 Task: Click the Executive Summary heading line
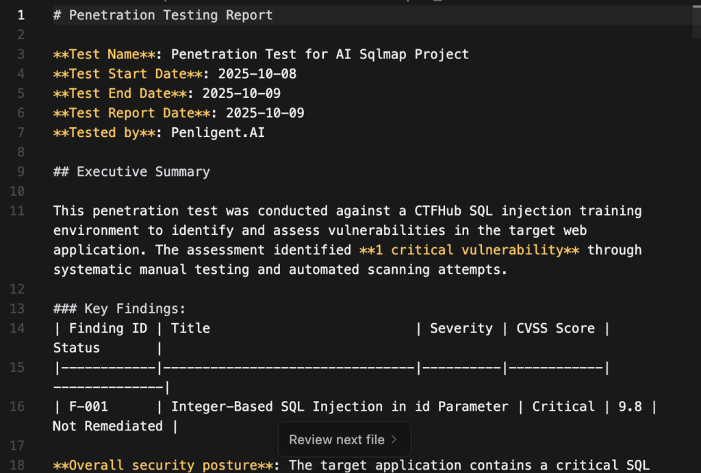(142, 172)
